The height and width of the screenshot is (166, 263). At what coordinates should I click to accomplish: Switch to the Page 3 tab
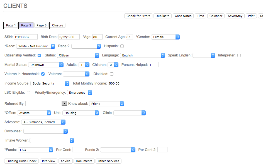click(42, 25)
